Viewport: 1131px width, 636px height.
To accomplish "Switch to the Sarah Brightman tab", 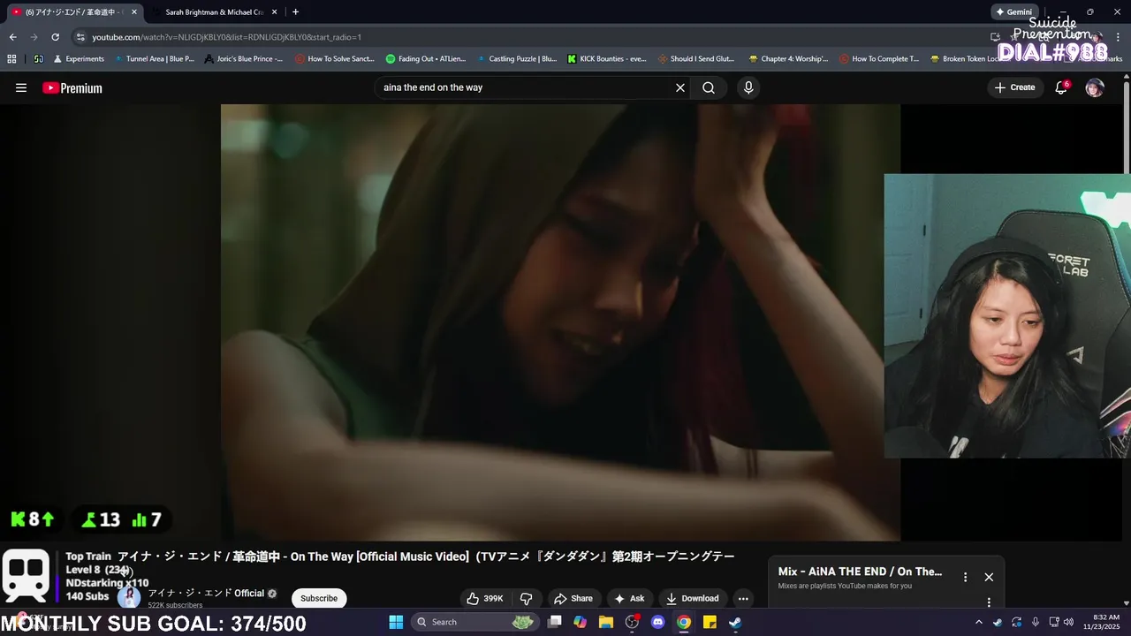I will (215, 12).
